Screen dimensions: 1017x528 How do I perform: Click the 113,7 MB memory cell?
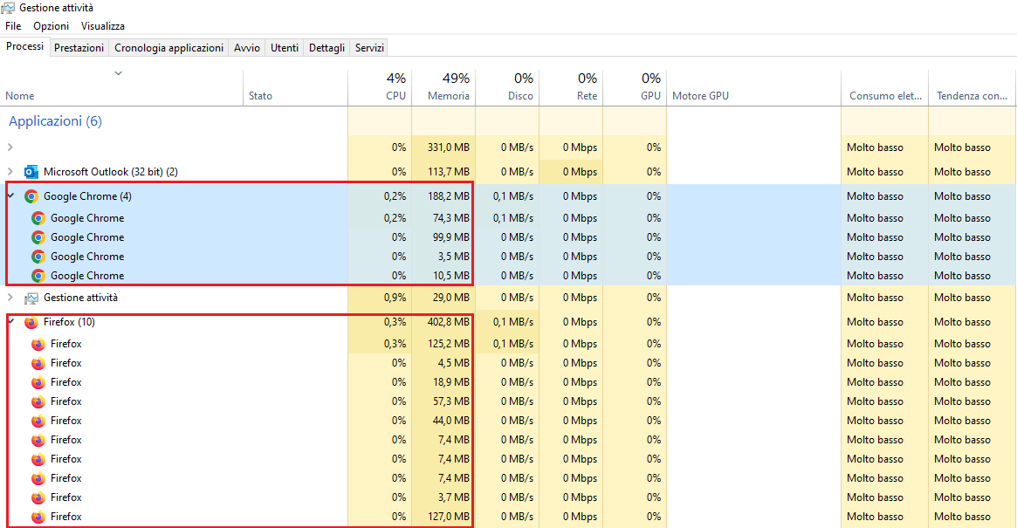click(x=443, y=172)
